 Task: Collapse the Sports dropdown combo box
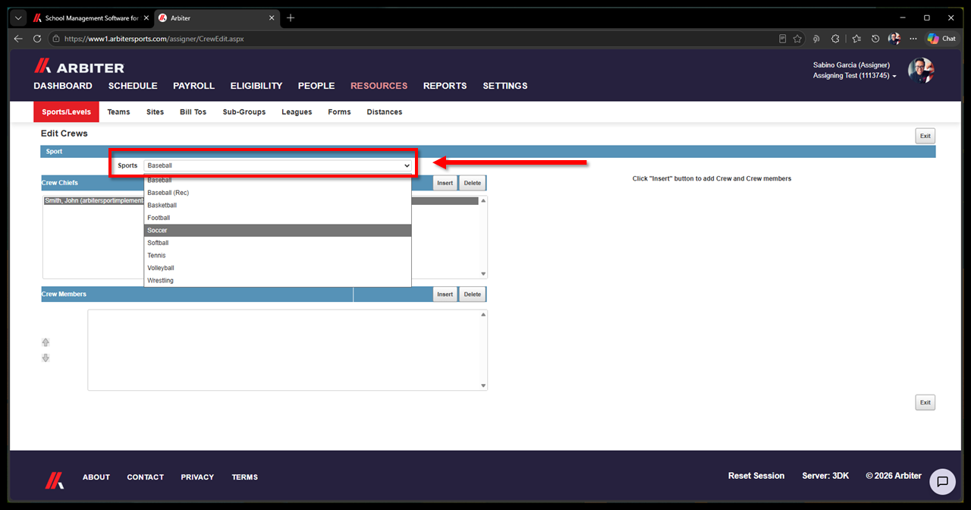(x=278, y=165)
